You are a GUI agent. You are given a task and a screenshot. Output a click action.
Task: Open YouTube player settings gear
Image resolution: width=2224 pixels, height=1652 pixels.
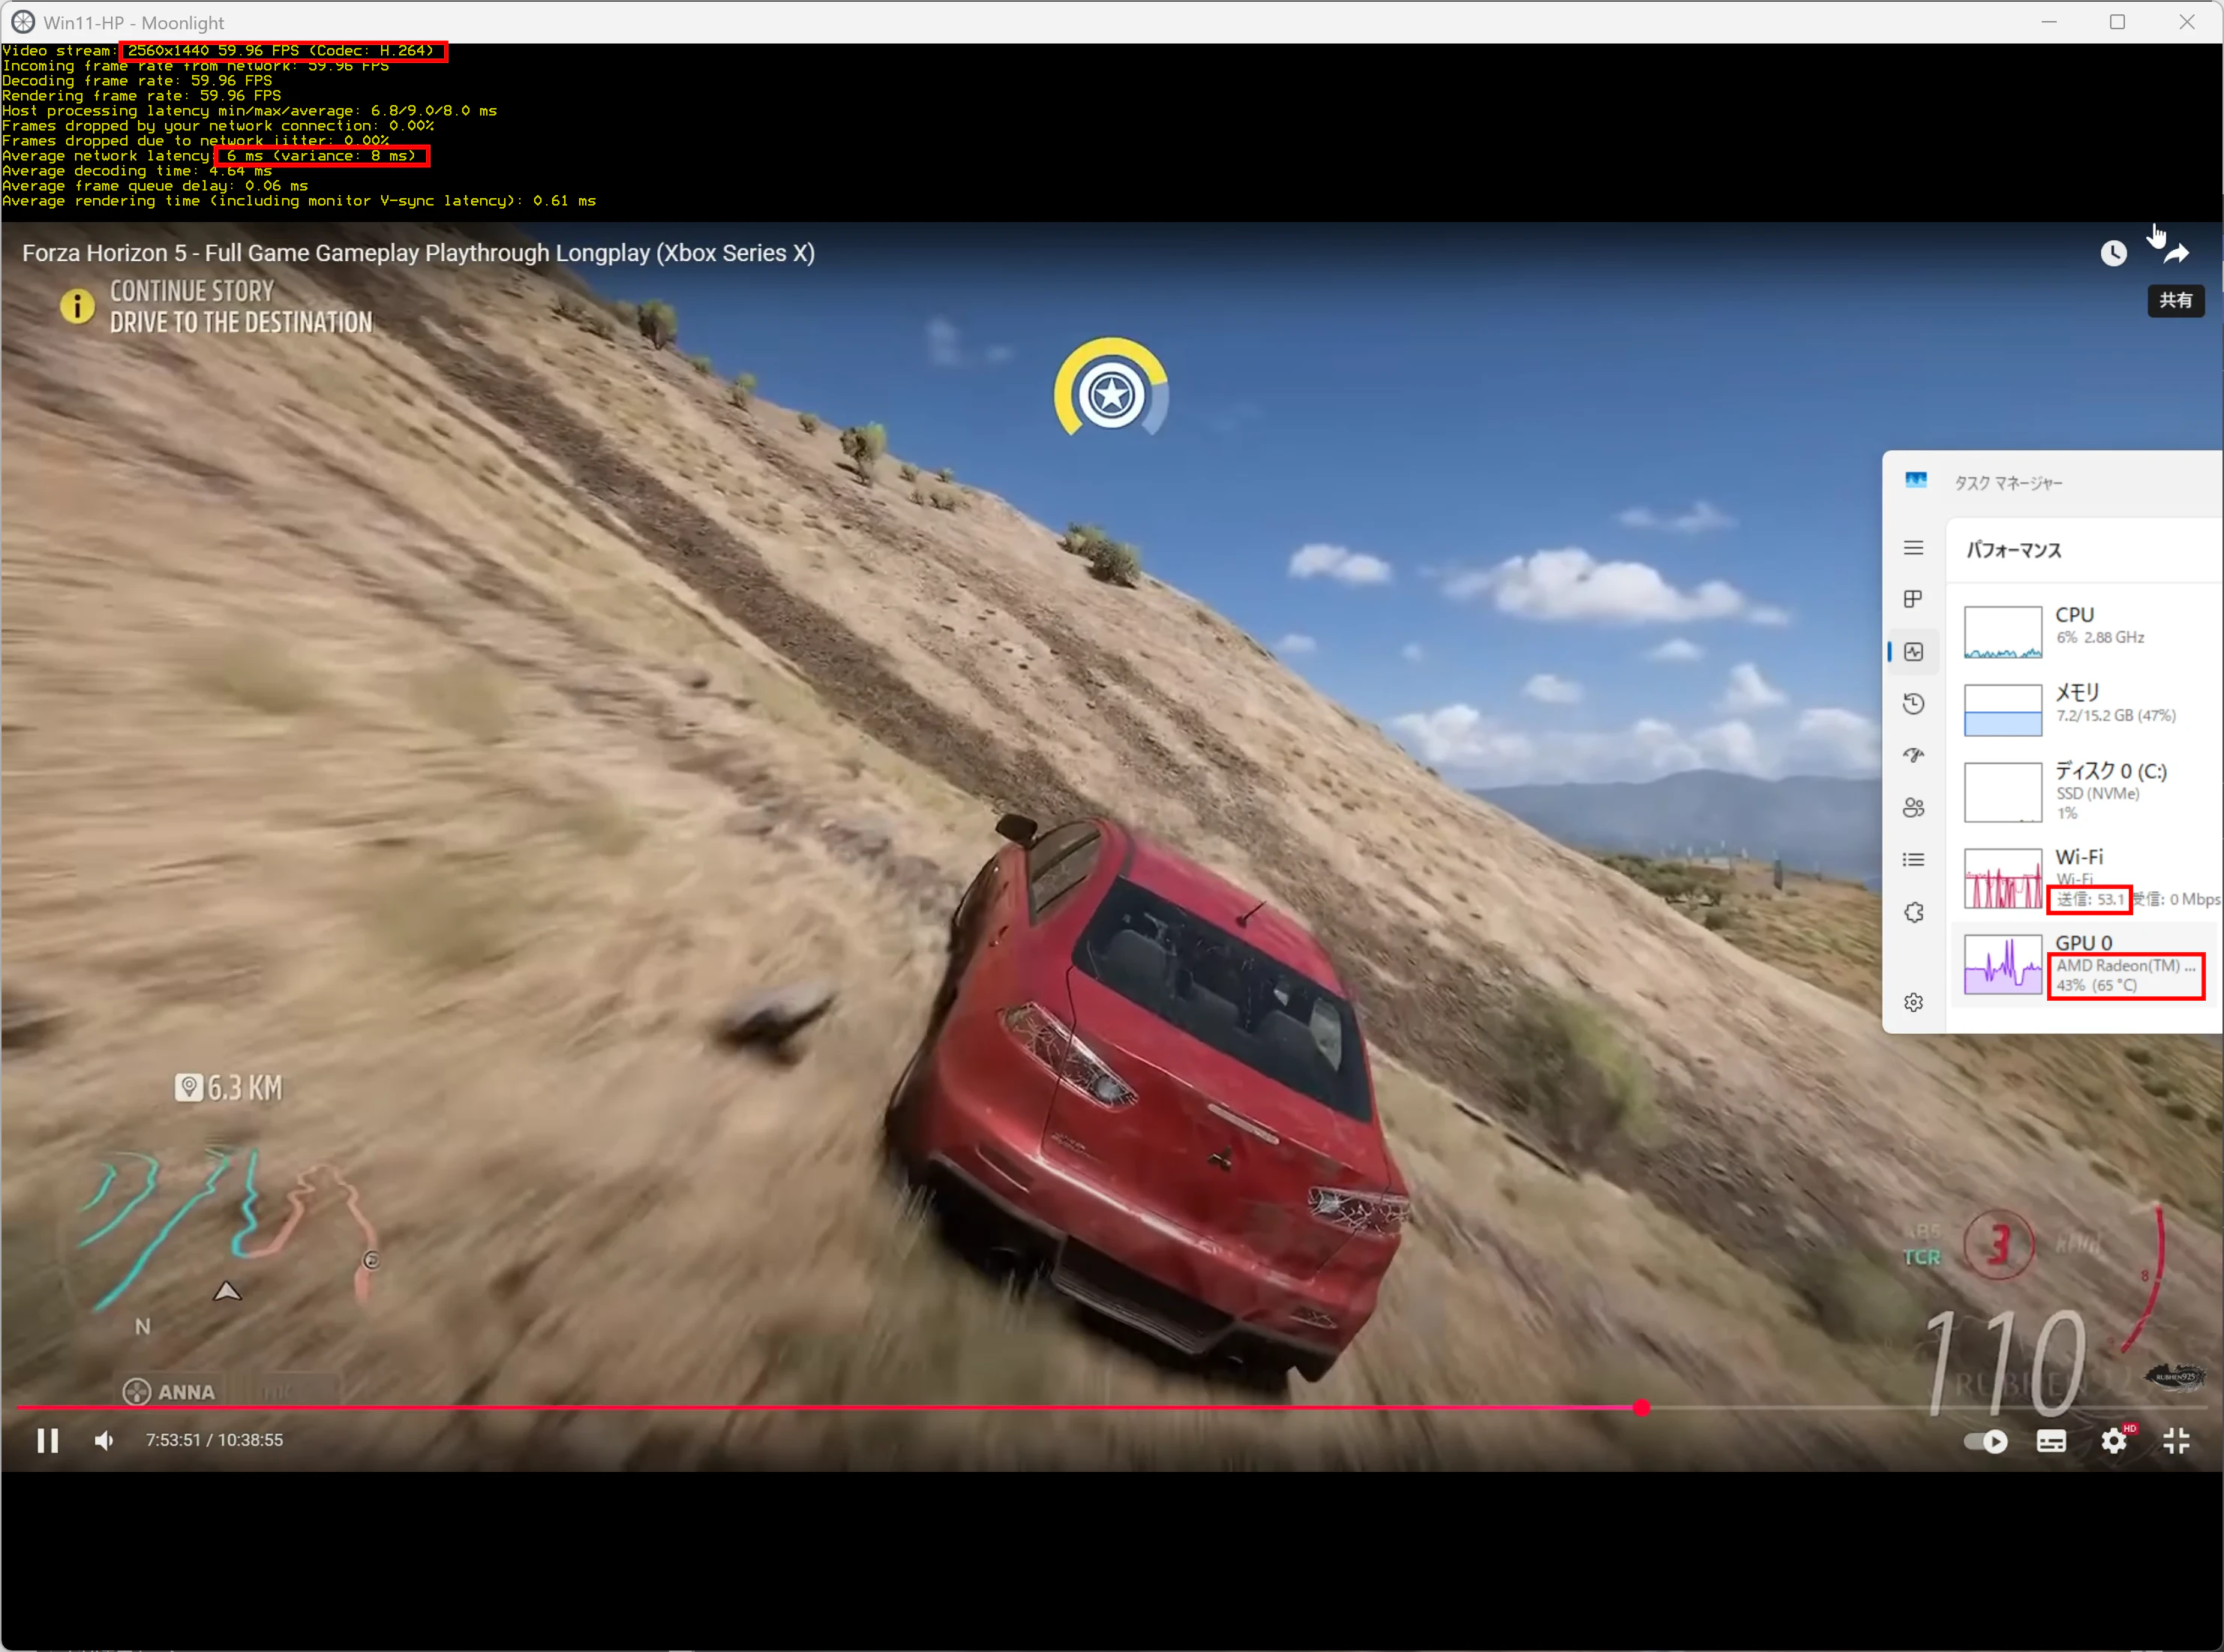coord(2114,1441)
